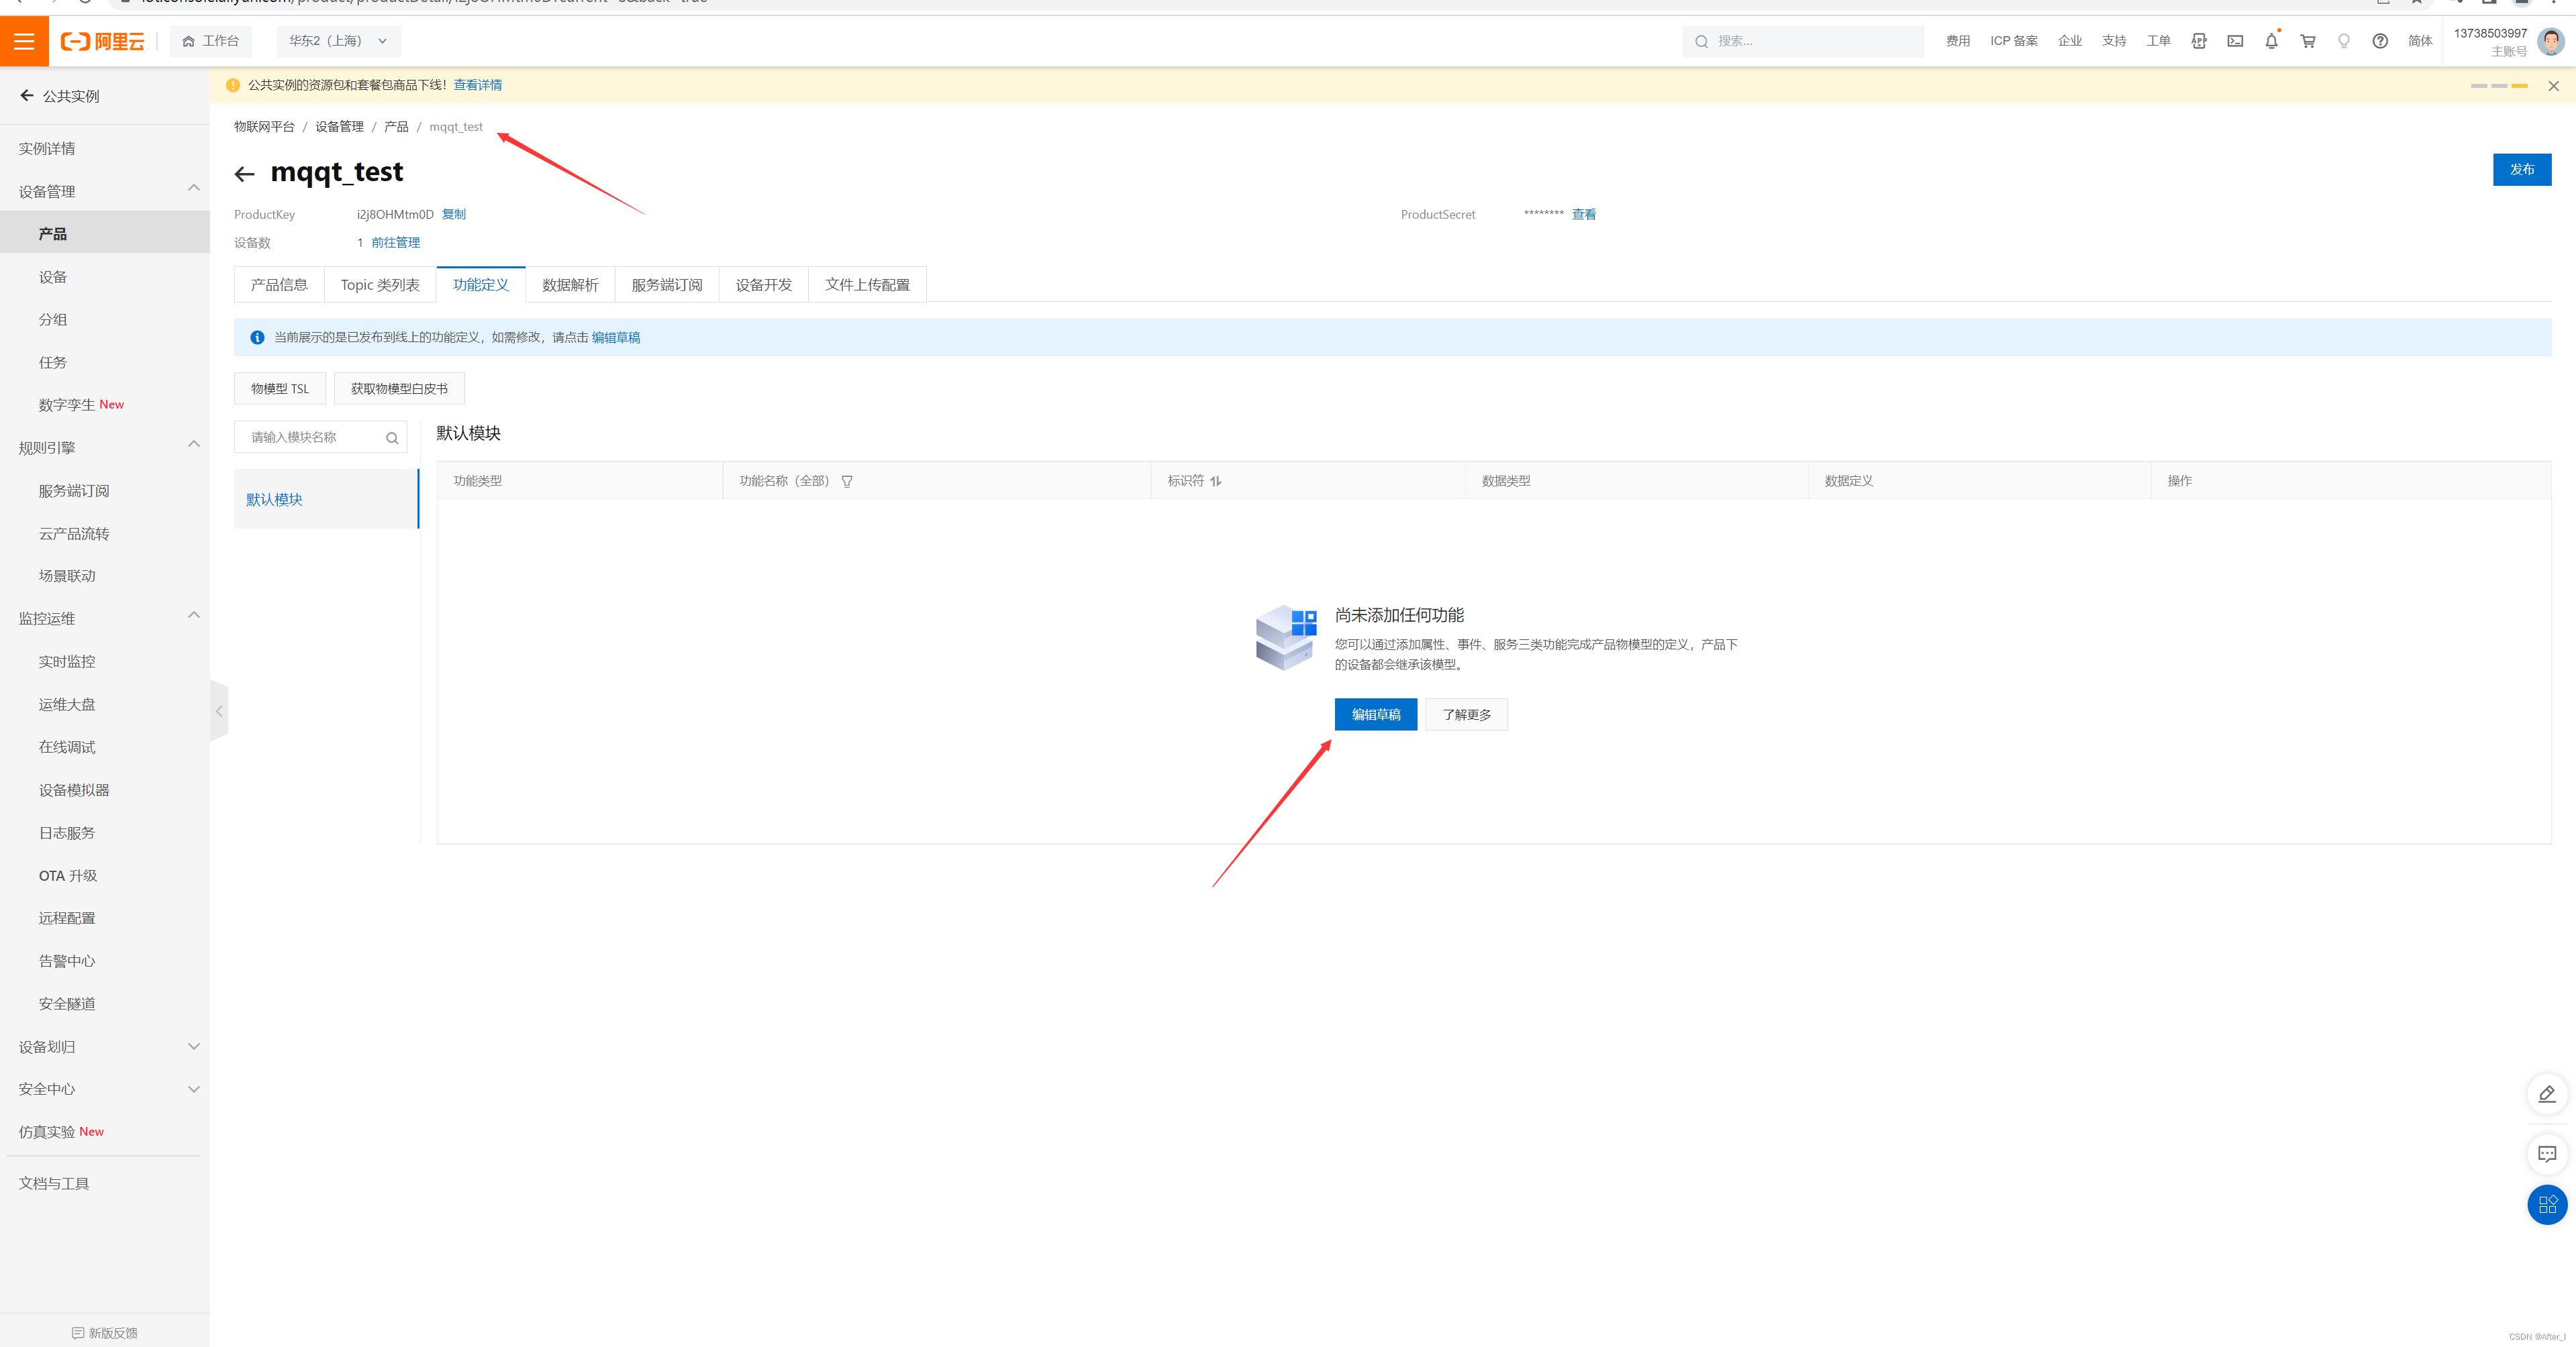This screenshot has width=2576, height=1347.
Task: Click 复制 link next to ProductKey
Action: pyautogui.click(x=454, y=214)
